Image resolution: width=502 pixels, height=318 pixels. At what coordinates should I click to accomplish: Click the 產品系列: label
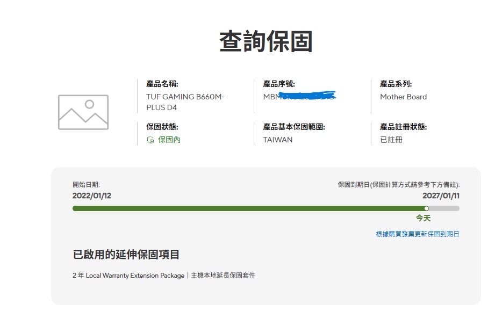click(396, 84)
